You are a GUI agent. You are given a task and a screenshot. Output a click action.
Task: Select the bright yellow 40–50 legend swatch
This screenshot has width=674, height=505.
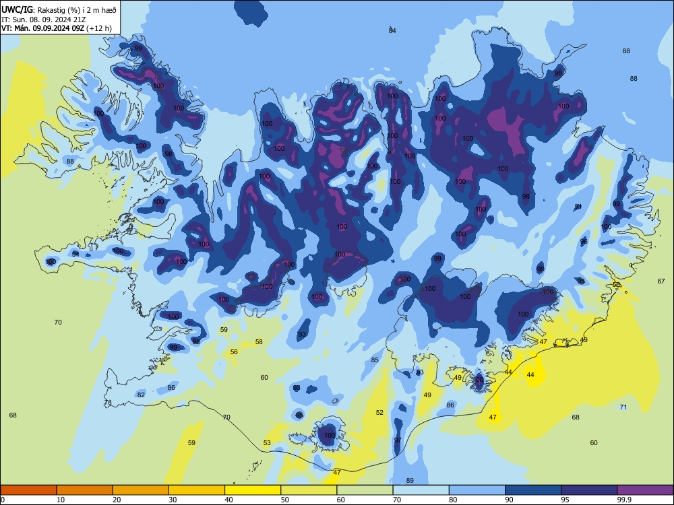pos(253,490)
